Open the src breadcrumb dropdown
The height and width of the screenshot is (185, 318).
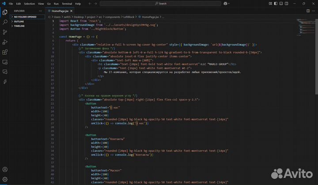pos(100,17)
